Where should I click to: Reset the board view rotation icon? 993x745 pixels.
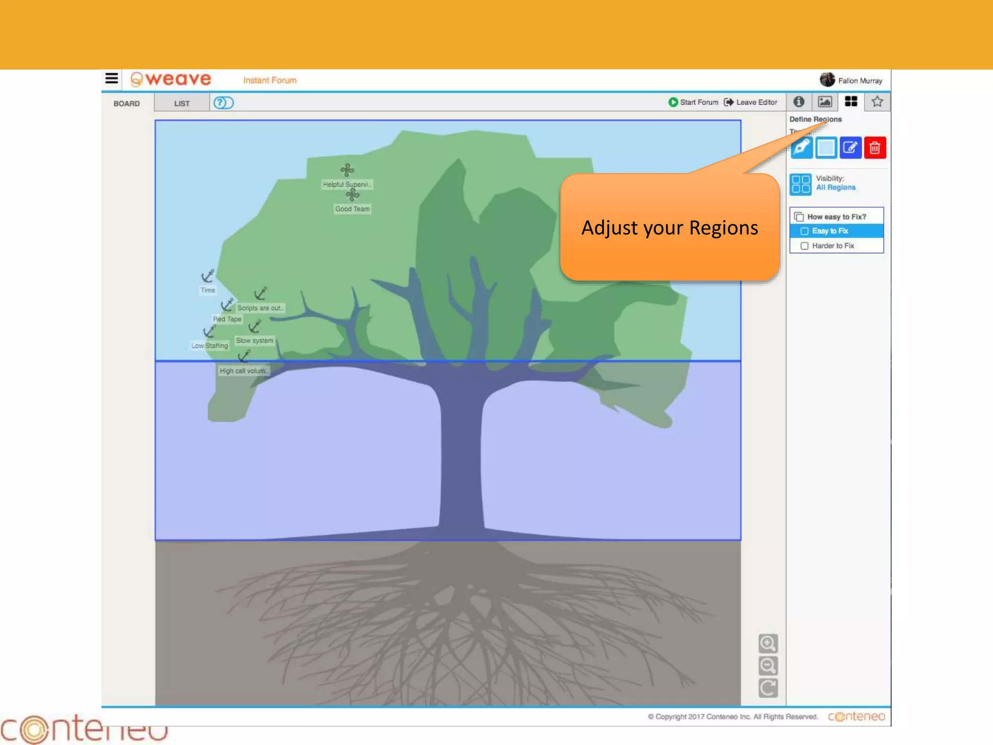coord(768,688)
